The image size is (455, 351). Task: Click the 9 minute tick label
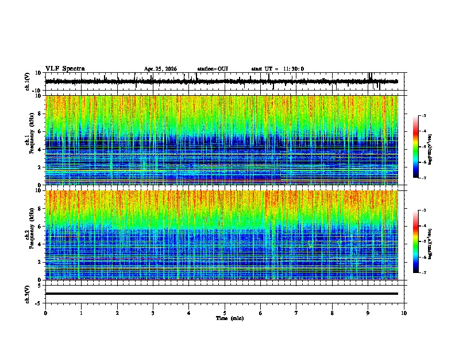click(368, 313)
